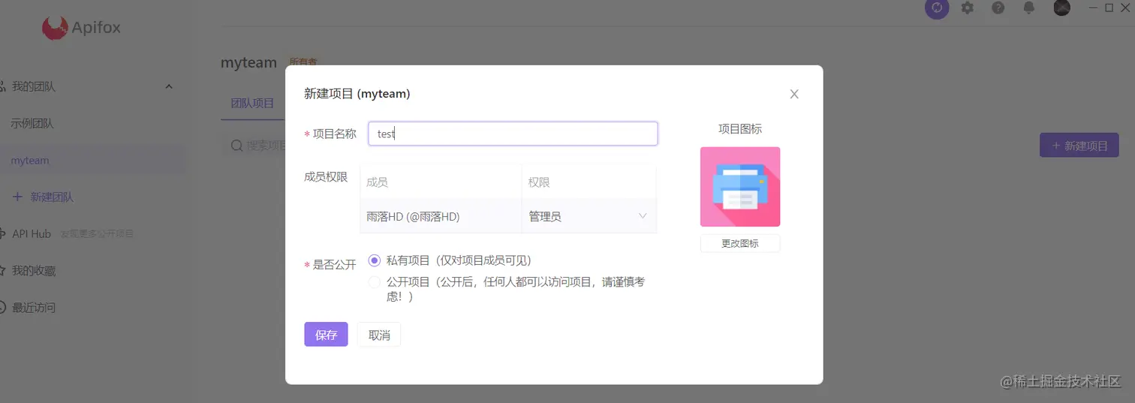The height and width of the screenshot is (403, 1135).
Task: Click the 我的团队 people icon
Action: coord(3,86)
